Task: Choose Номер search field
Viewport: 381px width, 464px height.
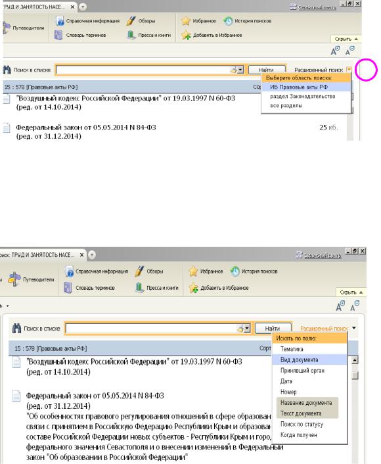Action: click(x=309, y=392)
